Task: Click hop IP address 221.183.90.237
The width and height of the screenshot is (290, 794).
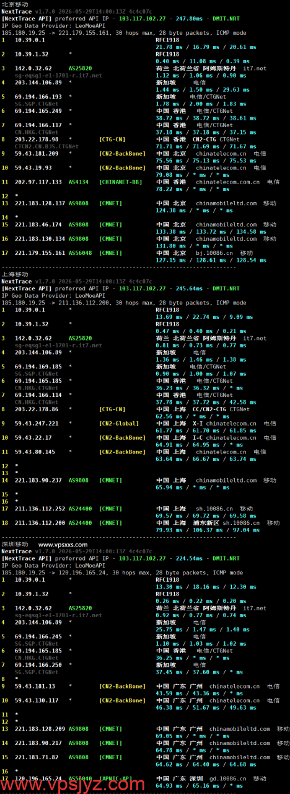Action: (x=38, y=480)
